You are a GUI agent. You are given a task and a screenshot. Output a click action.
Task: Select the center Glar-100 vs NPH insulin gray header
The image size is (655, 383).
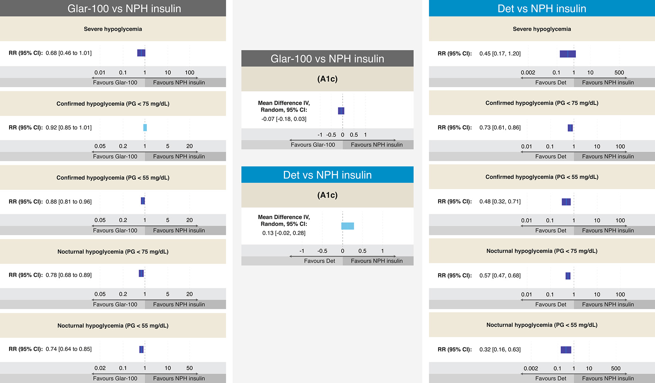[327, 58]
